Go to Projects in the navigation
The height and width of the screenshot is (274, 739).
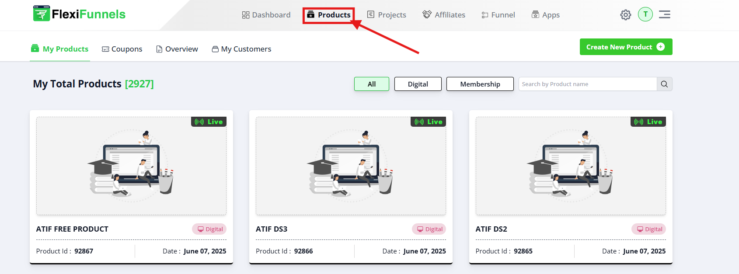pyautogui.click(x=387, y=15)
